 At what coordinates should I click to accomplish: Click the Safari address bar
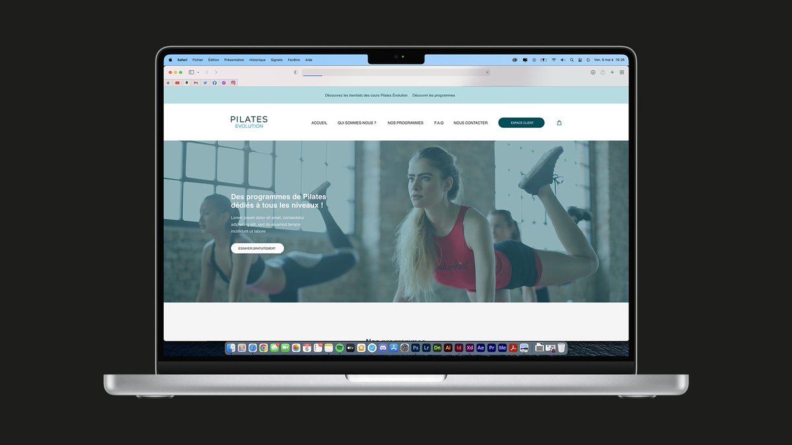point(396,73)
